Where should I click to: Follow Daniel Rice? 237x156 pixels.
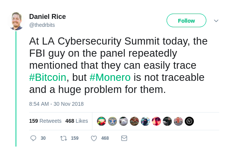(186, 21)
